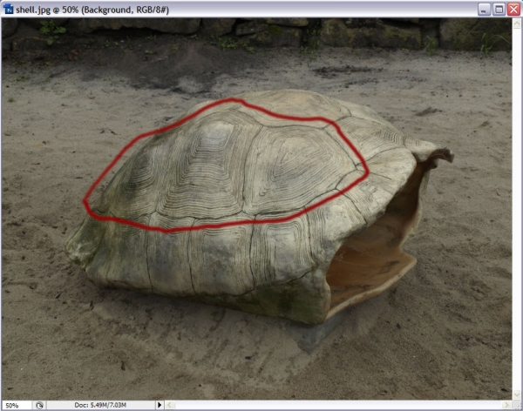Click the Photoshop document icon in title bar
The width and height of the screenshot is (523, 411).
point(9,9)
